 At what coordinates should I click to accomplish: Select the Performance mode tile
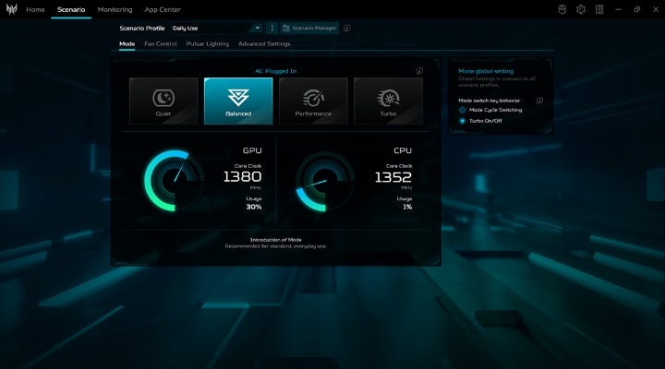(x=313, y=101)
